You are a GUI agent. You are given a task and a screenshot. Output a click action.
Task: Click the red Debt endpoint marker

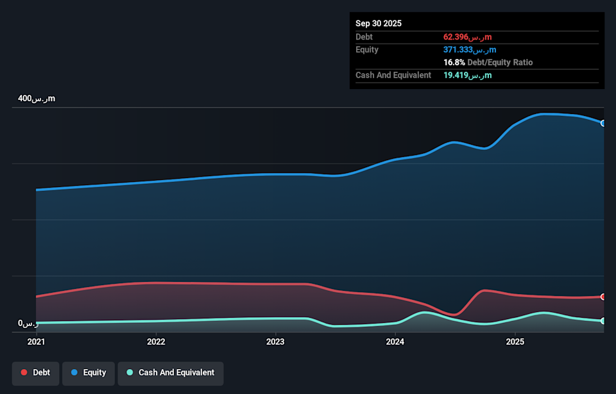coord(603,297)
